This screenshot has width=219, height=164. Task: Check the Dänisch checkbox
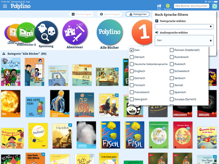tap(132, 57)
